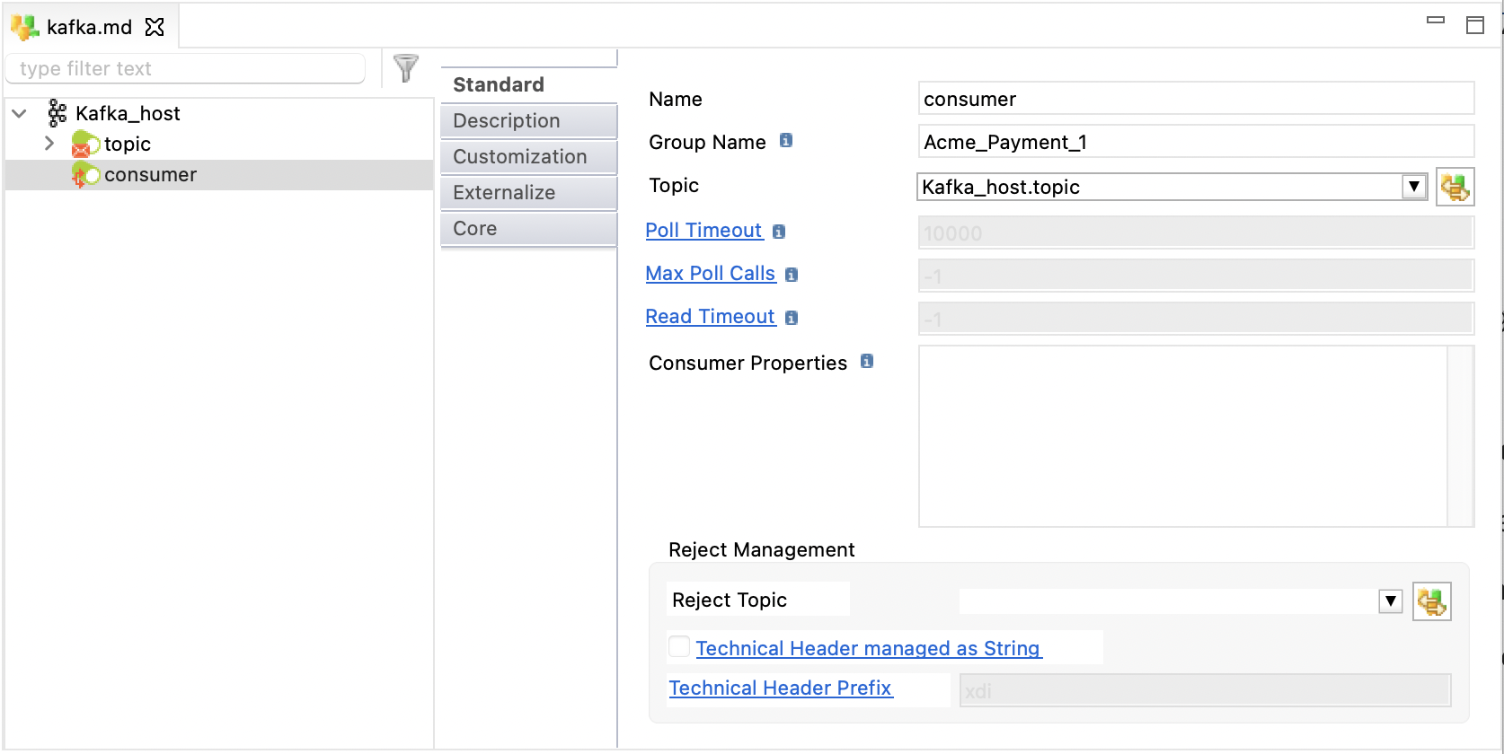This screenshot has height=754, width=1504.
Task: Click the Reject Topic label
Action: pyautogui.click(x=729, y=601)
